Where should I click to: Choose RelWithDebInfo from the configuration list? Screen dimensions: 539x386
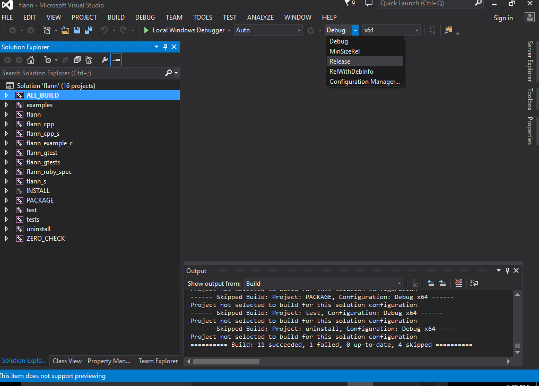(x=364, y=72)
